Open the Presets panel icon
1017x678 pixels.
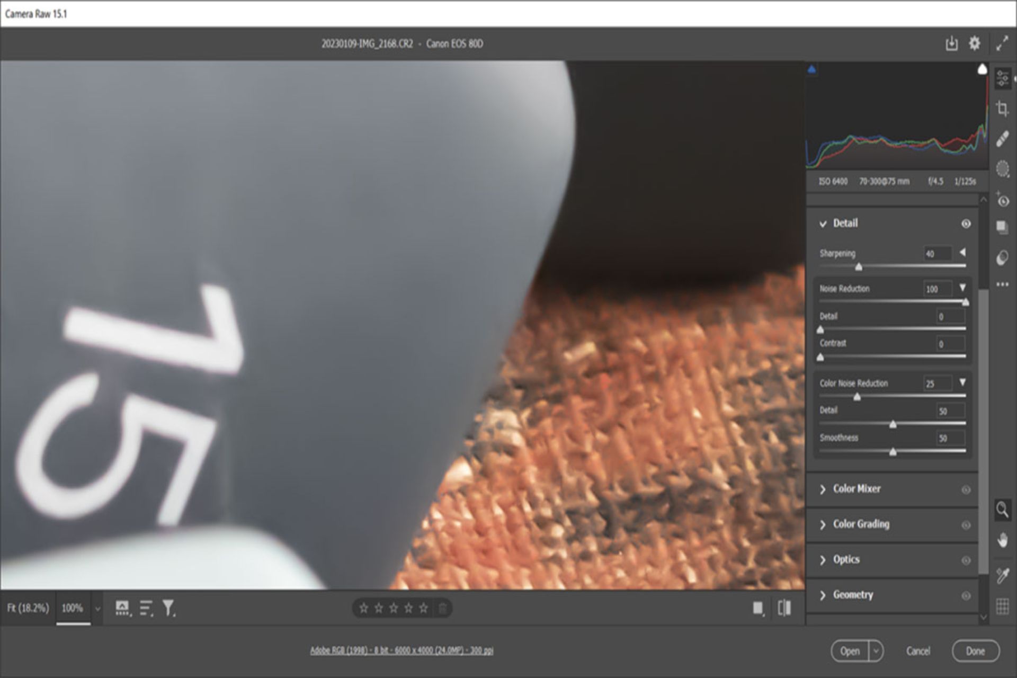click(1002, 257)
